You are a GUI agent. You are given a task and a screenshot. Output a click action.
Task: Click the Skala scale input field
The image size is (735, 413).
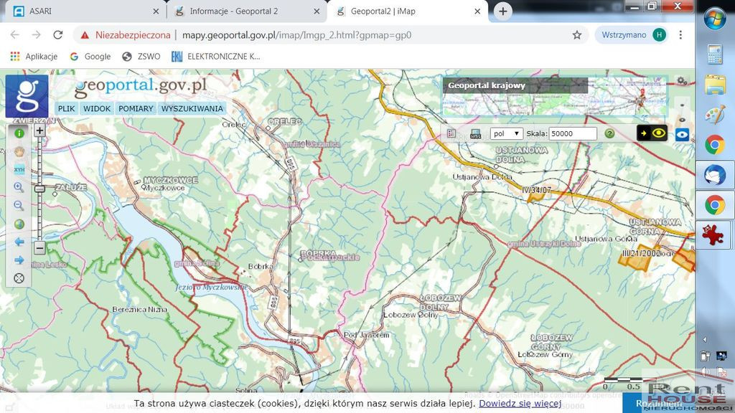tap(573, 133)
